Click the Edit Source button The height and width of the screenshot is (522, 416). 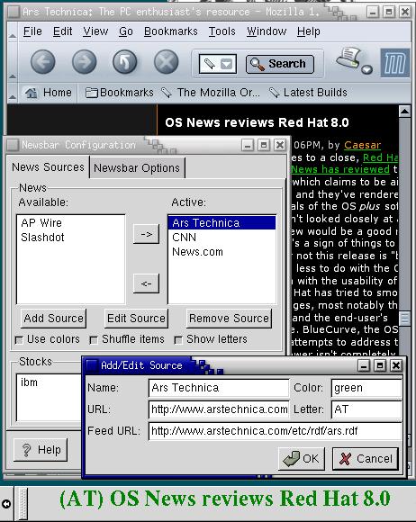(136, 319)
